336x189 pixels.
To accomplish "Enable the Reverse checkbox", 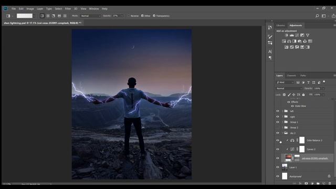I will click(129, 16).
